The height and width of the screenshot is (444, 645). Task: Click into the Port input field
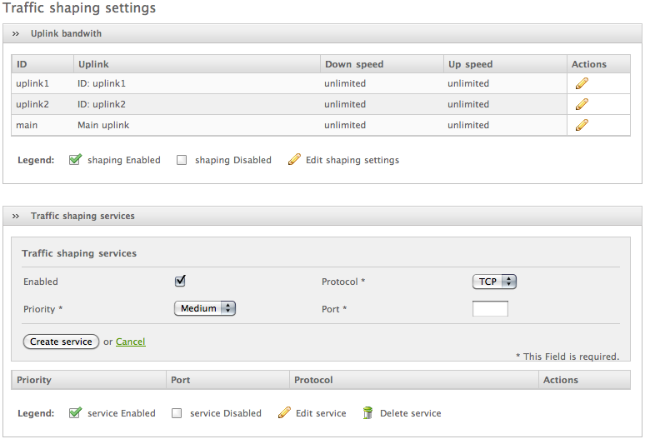point(490,309)
